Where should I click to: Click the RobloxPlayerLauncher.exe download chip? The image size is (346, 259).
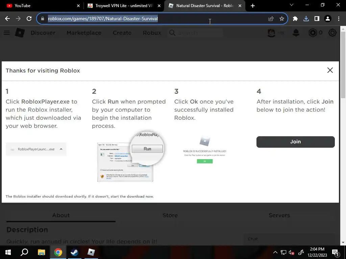[x=36, y=149]
